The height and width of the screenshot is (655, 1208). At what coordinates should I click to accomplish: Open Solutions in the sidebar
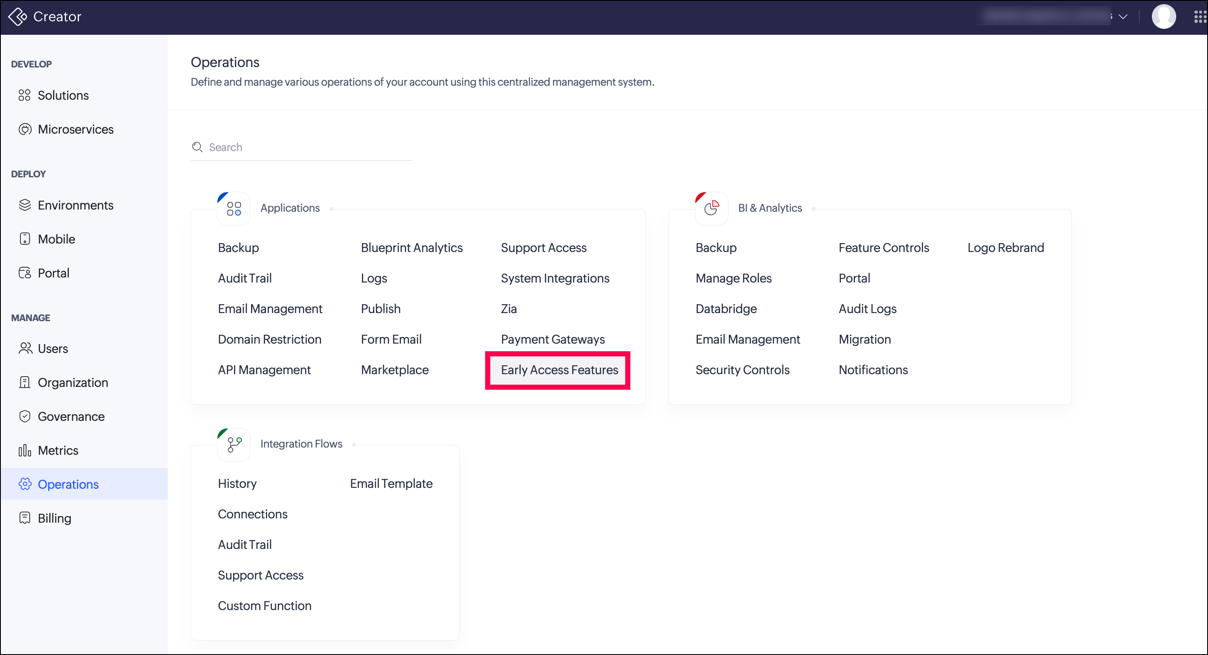(x=63, y=95)
